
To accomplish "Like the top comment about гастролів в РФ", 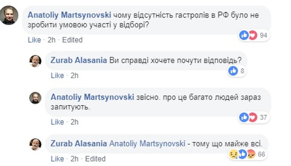I will (35, 40).
